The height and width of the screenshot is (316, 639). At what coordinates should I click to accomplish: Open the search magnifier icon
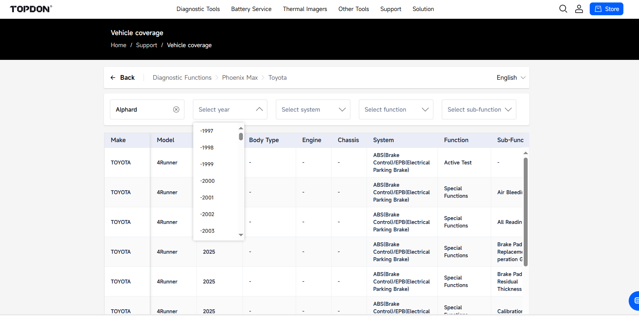563,9
